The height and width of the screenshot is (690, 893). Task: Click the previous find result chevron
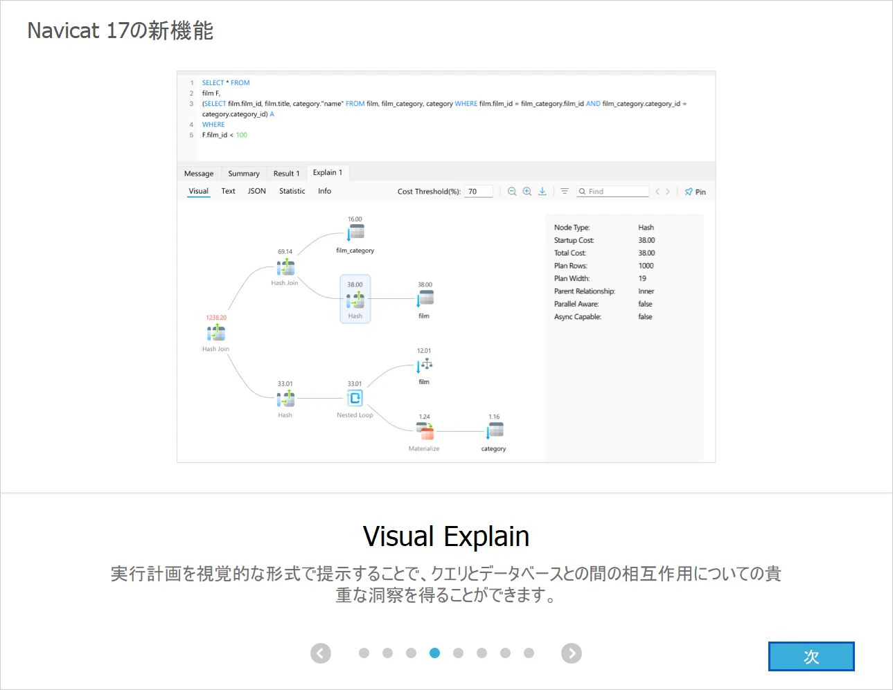(657, 192)
